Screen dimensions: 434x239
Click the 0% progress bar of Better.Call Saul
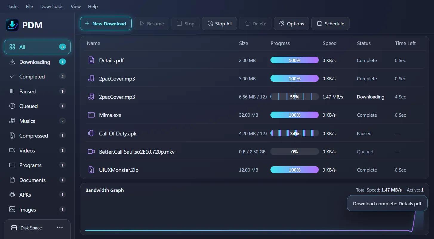pyautogui.click(x=295, y=152)
